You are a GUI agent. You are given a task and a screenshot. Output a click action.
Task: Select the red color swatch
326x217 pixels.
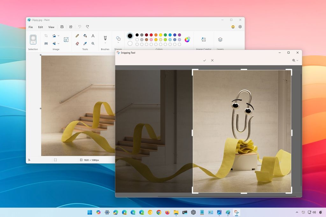tap(151, 35)
